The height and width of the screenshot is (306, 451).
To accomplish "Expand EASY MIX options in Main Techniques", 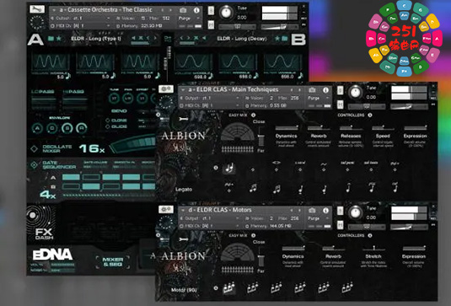I will [x=254, y=115].
